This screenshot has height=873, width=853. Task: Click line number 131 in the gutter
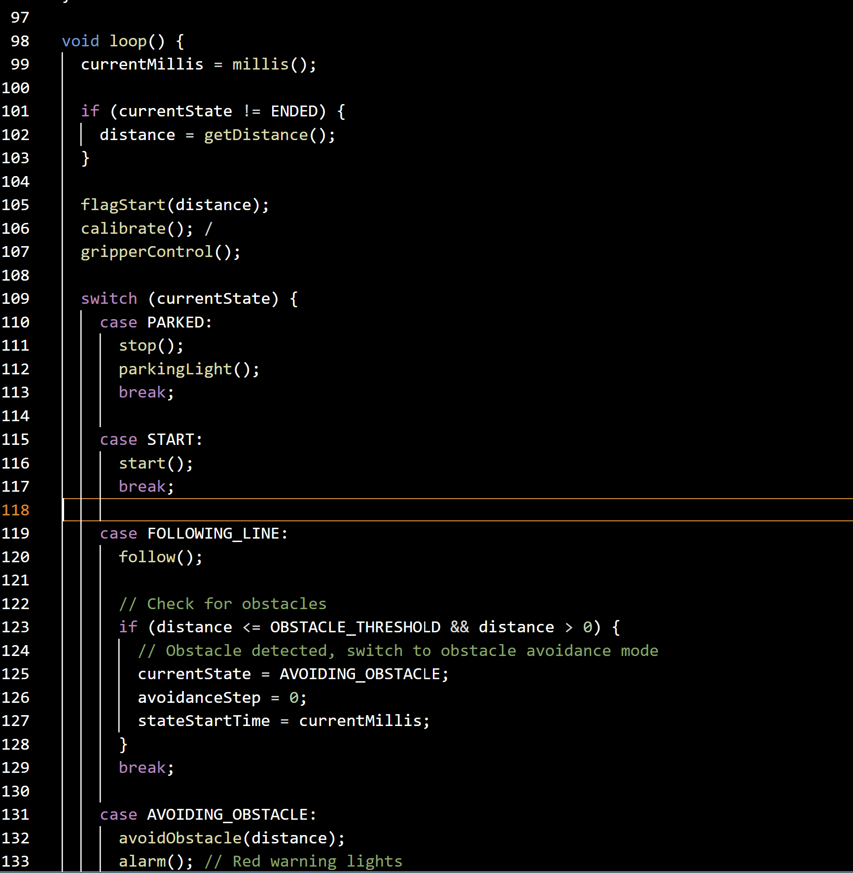tap(15, 814)
